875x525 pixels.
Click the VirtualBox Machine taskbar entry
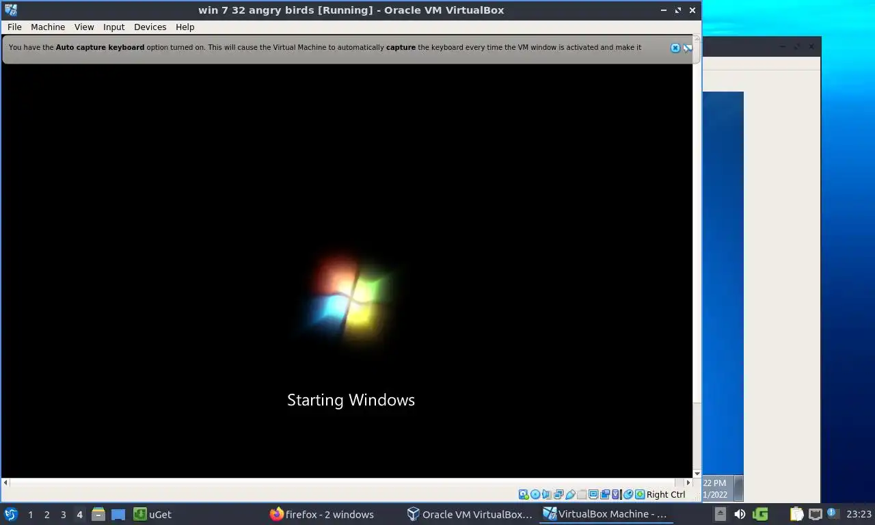click(x=605, y=514)
